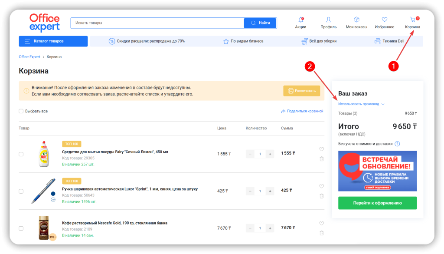444x254 pixels.
Task: Open the Профиль user icon
Action: click(x=329, y=20)
